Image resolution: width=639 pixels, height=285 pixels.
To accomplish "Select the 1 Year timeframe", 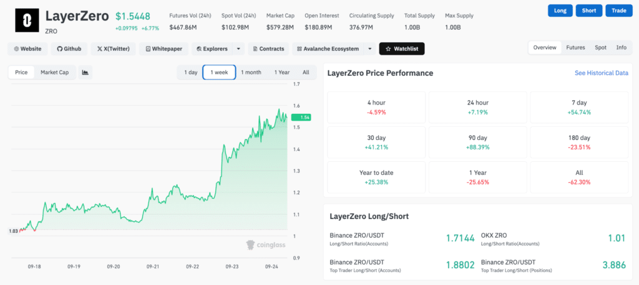I will click(281, 72).
